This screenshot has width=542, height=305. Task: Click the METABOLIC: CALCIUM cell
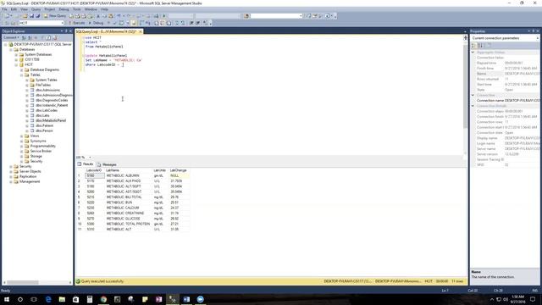pyautogui.click(x=129, y=208)
